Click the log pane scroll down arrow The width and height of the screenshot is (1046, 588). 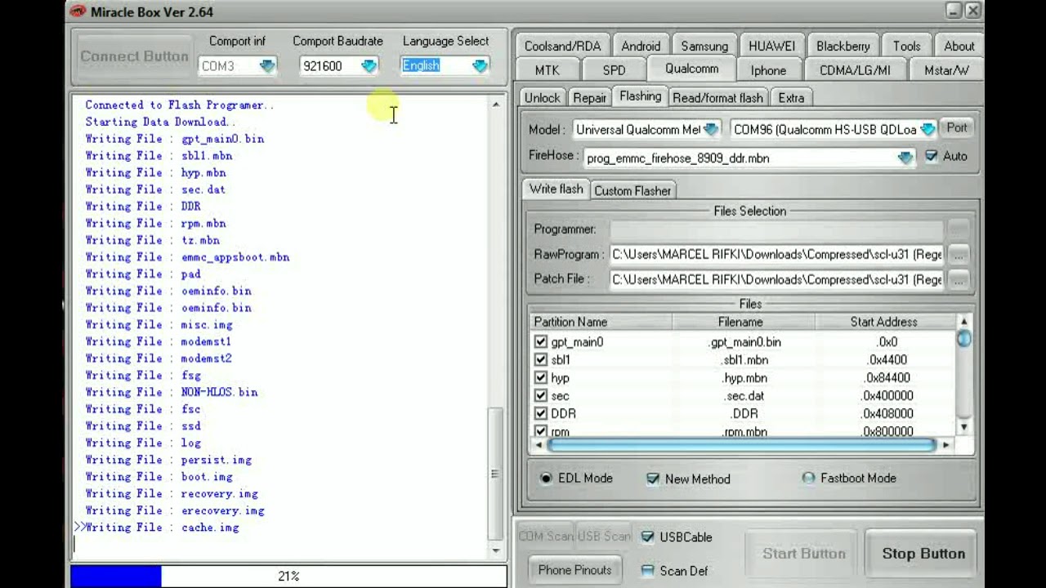point(495,550)
